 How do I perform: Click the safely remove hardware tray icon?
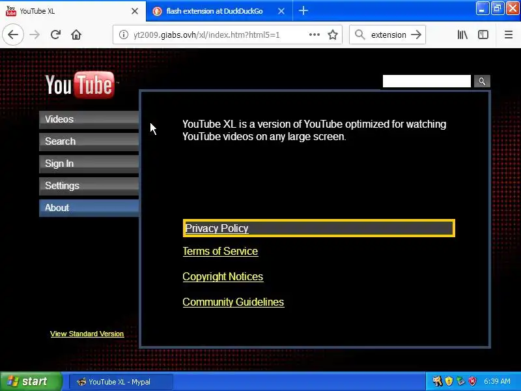point(460,381)
